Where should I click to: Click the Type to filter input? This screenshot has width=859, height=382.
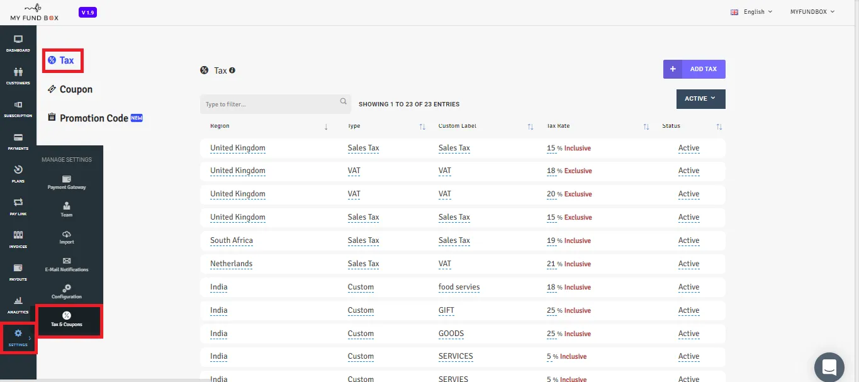pyautogui.click(x=276, y=104)
